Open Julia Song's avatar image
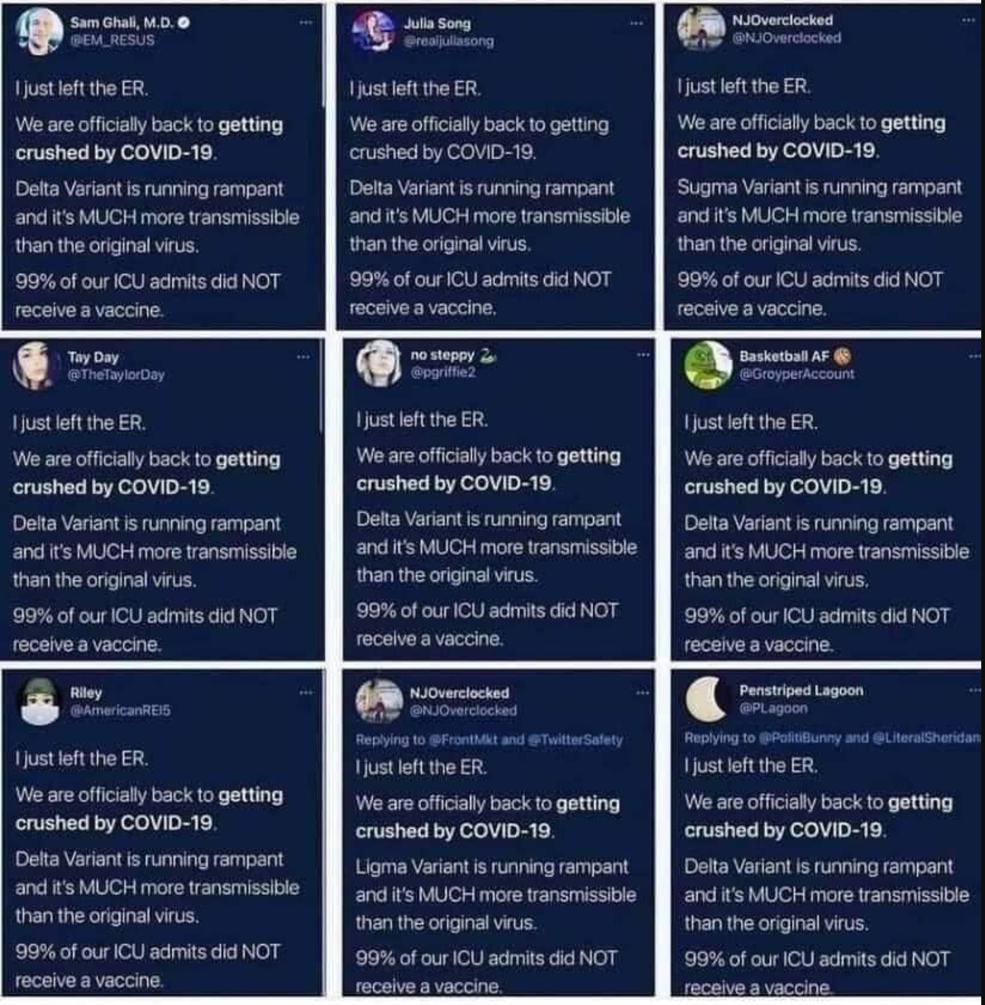This screenshot has height=1005, width=985. pyautogui.click(x=374, y=31)
